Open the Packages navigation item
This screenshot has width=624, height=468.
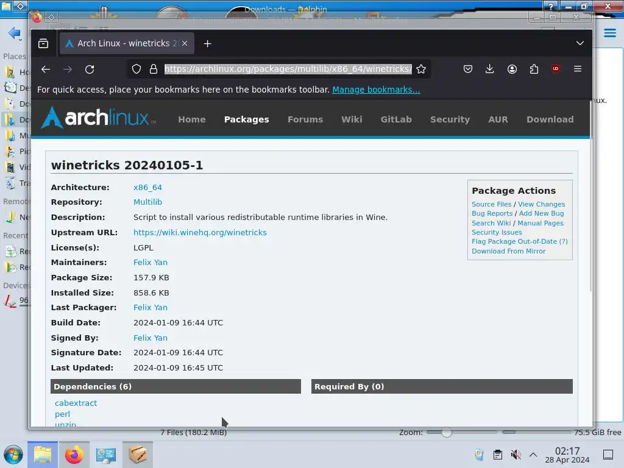[246, 119]
